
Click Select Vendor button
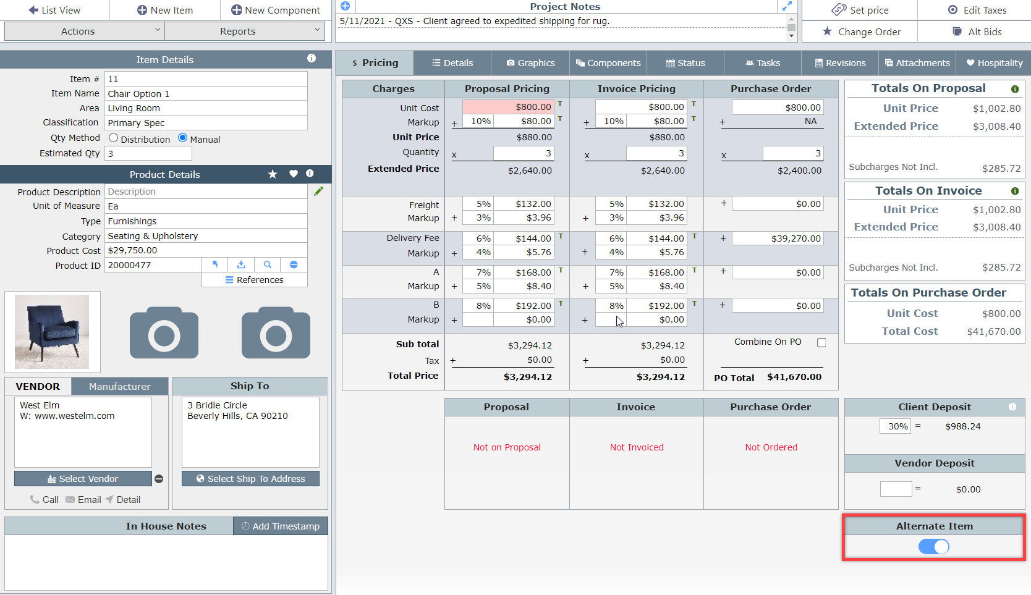pyautogui.click(x=83, y=479)
